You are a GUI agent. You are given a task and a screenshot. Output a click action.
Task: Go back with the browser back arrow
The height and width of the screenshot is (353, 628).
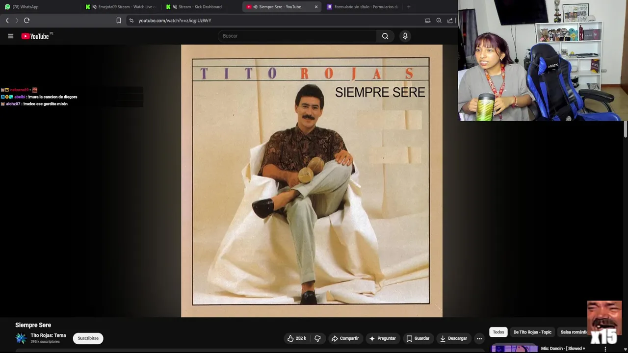point(7,20)
